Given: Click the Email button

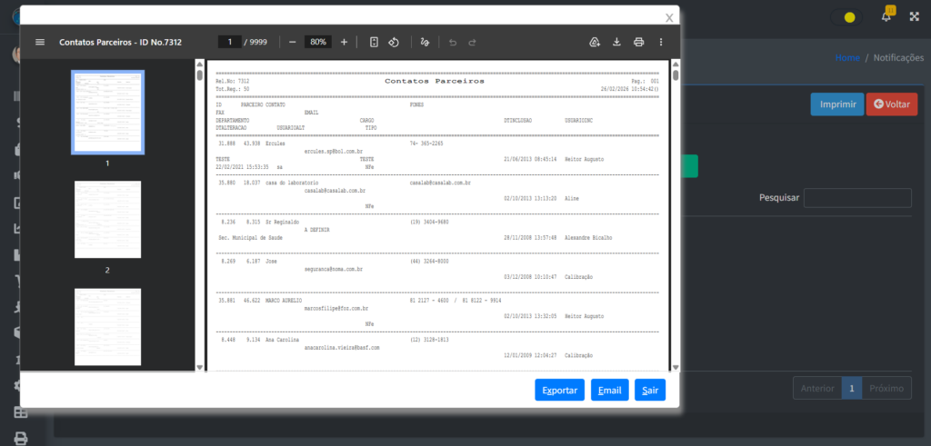Looking at the screenshot, I should coord(609,390).
